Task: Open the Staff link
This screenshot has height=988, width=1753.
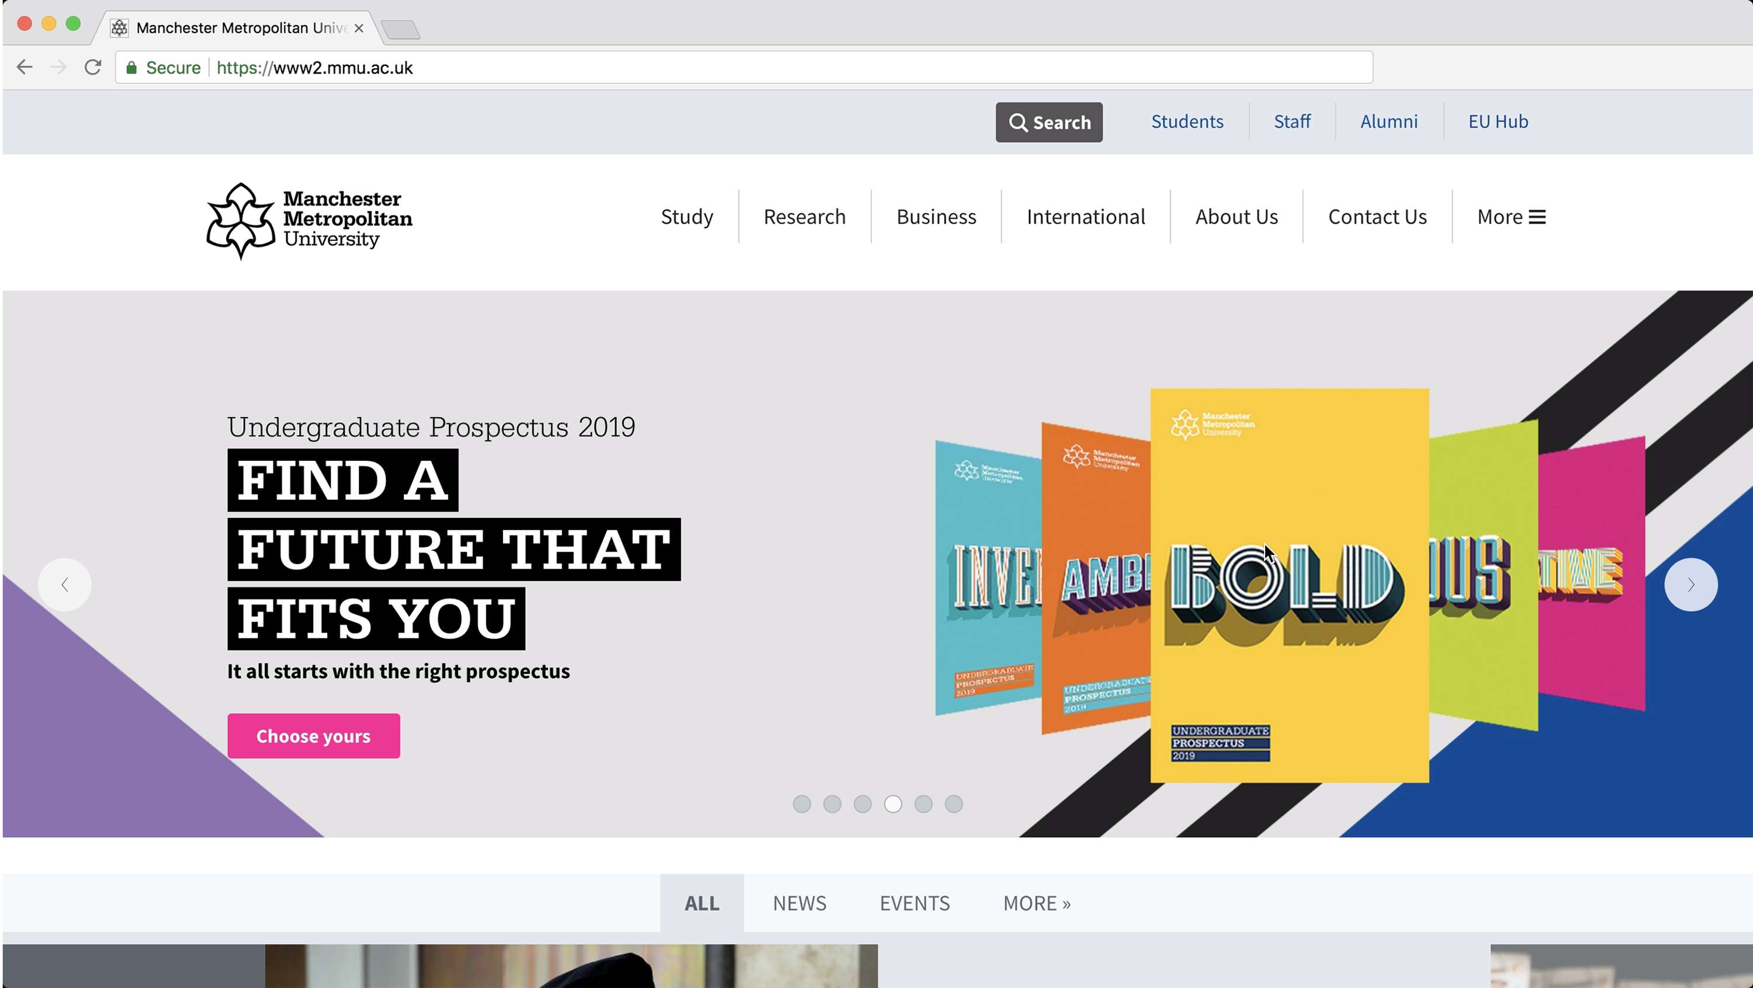Action: coord(1291,121)
